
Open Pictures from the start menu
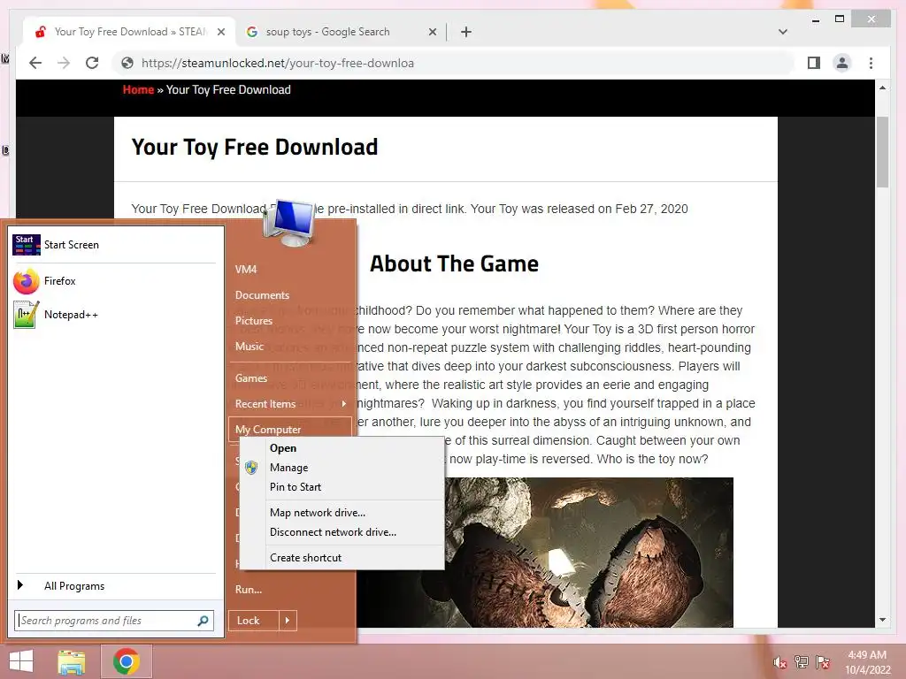click(254, 320)
